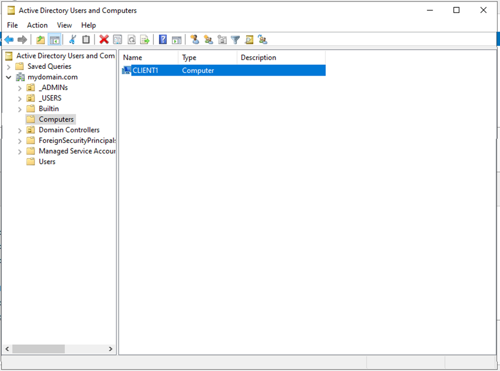This screenshot has height=371, width=500.
Task: Sort by the Description column header
Action: pyautogui.click(x=281, y=58)
